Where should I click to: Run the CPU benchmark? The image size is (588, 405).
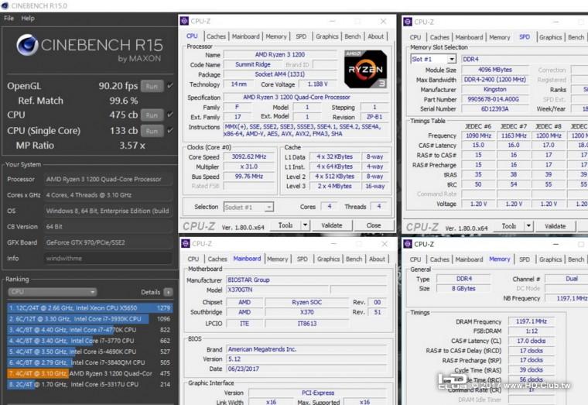152,115
